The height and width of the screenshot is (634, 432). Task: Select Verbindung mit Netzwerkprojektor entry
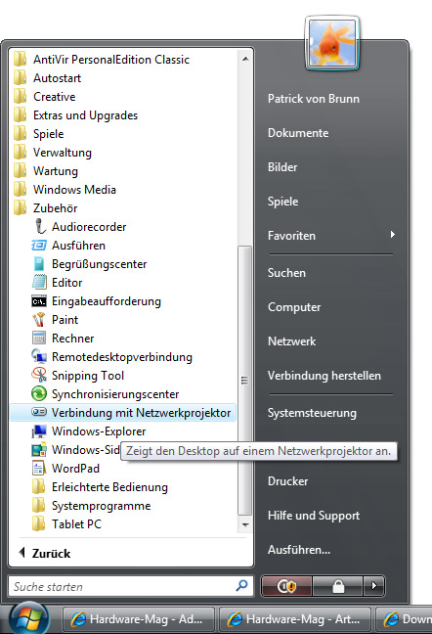click(x=123, y=413)
